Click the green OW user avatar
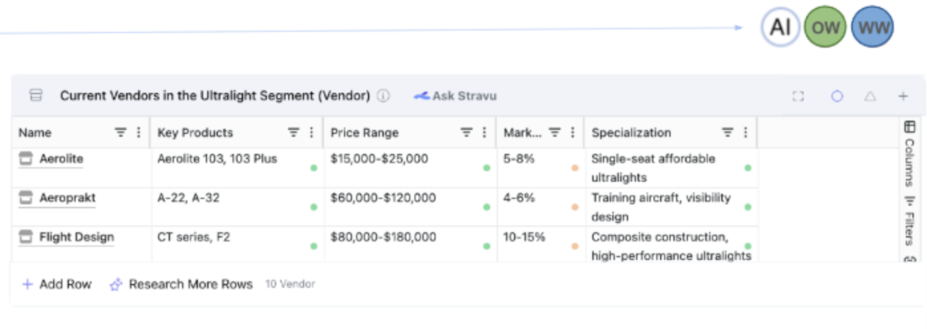Screen dimensions: 927x329 pos(825,27)
